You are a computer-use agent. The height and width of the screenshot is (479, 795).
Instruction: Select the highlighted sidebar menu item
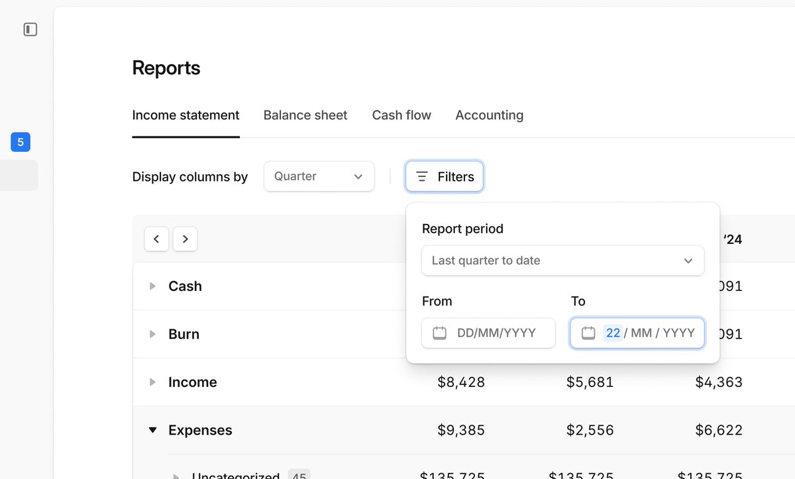pos(19,176)
